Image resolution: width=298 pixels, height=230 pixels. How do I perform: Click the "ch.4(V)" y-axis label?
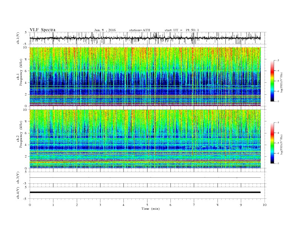point(18,193)
